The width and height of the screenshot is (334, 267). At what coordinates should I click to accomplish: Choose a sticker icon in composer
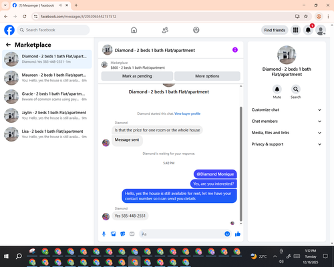pyautogui.click(x=123, y=234)
